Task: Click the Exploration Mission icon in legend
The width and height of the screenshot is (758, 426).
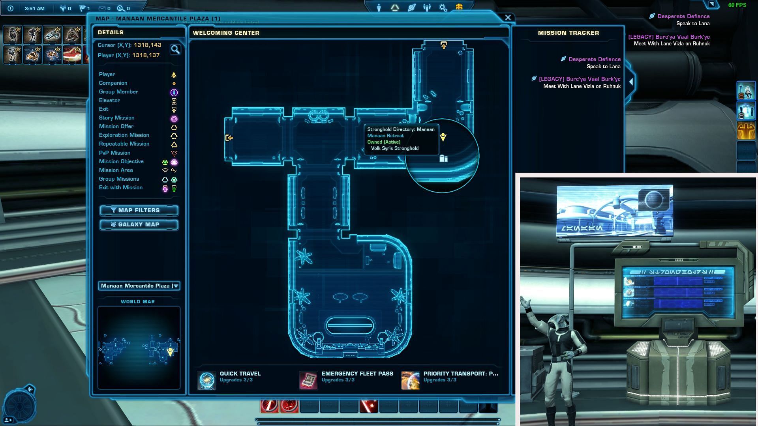Action: click(x=174, y=135)
